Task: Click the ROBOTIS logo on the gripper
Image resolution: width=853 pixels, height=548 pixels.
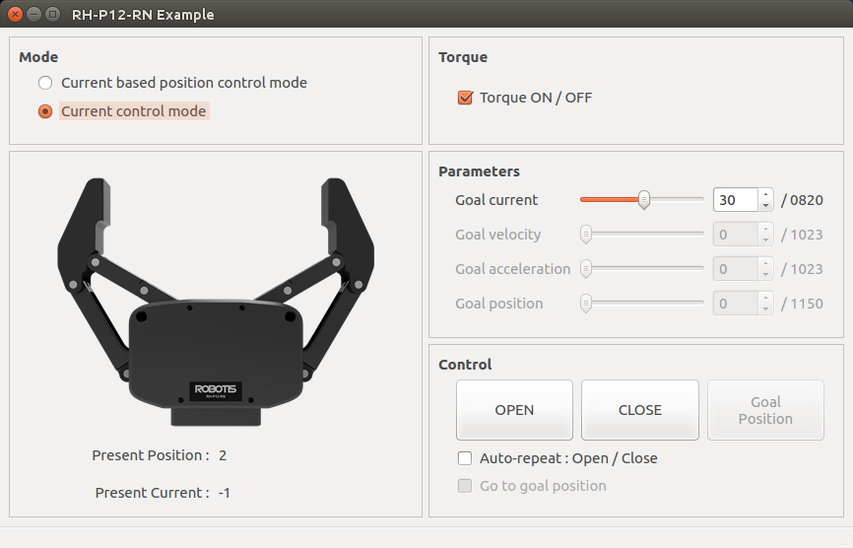Action: (214, 387)
